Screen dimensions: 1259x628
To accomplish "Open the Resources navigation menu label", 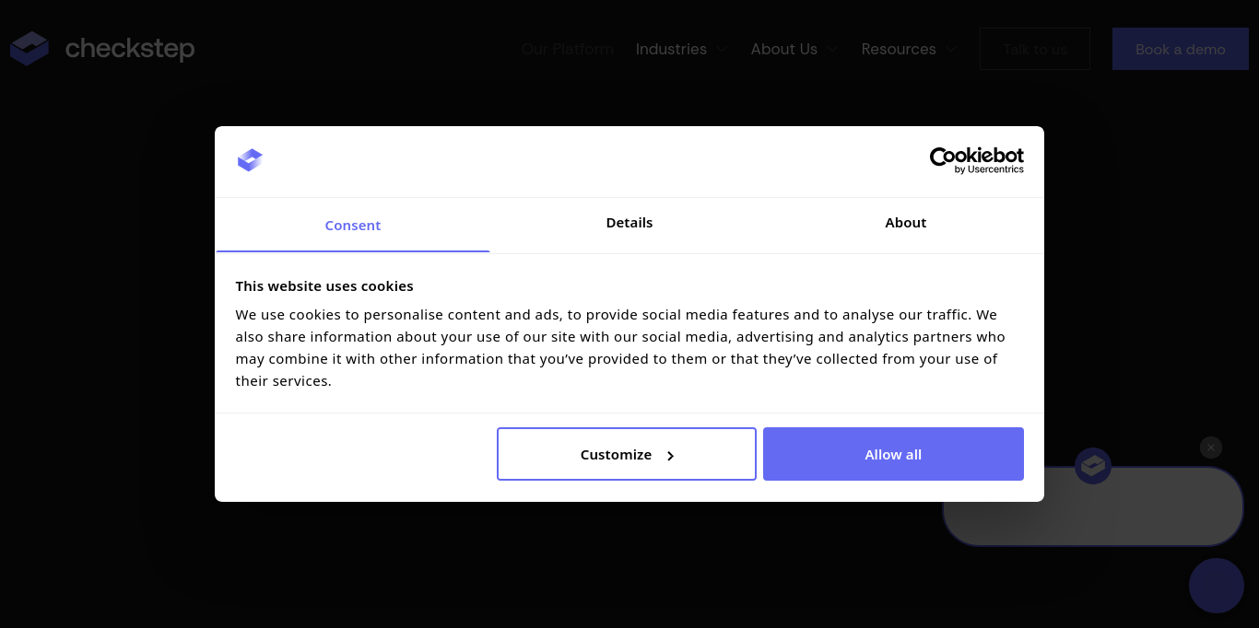I will 899,49.
